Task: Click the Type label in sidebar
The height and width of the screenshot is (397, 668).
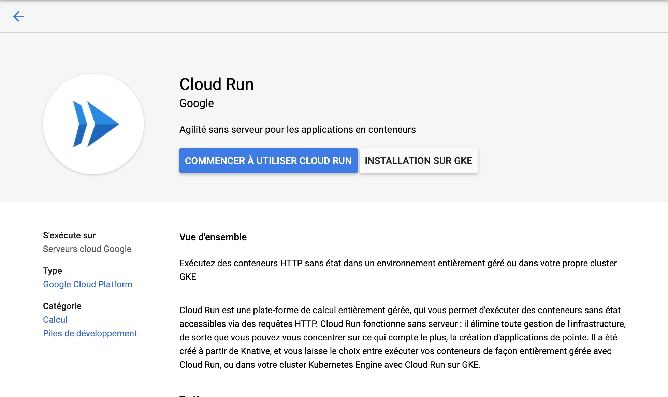Action: pos(53,271)
